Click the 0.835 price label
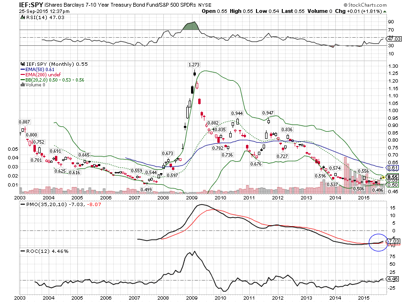 [220, 130]
